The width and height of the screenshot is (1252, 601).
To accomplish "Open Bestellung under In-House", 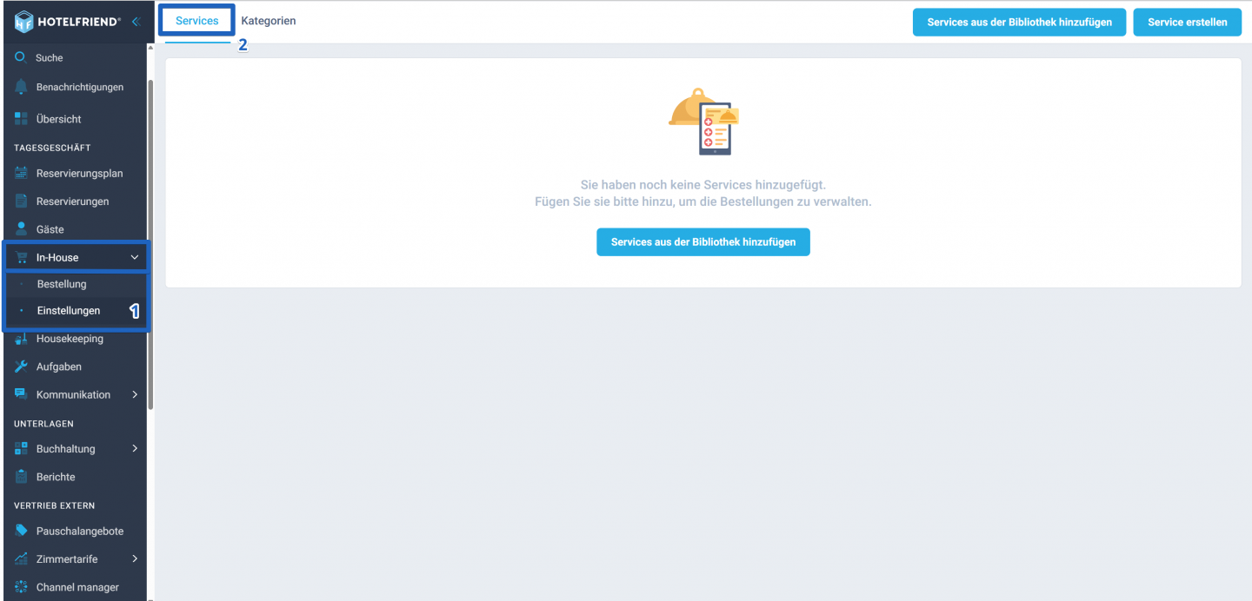I will [62, 284].
